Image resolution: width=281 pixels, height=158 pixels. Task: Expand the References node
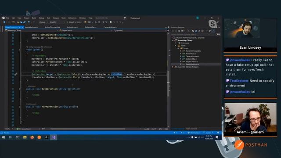176,43
